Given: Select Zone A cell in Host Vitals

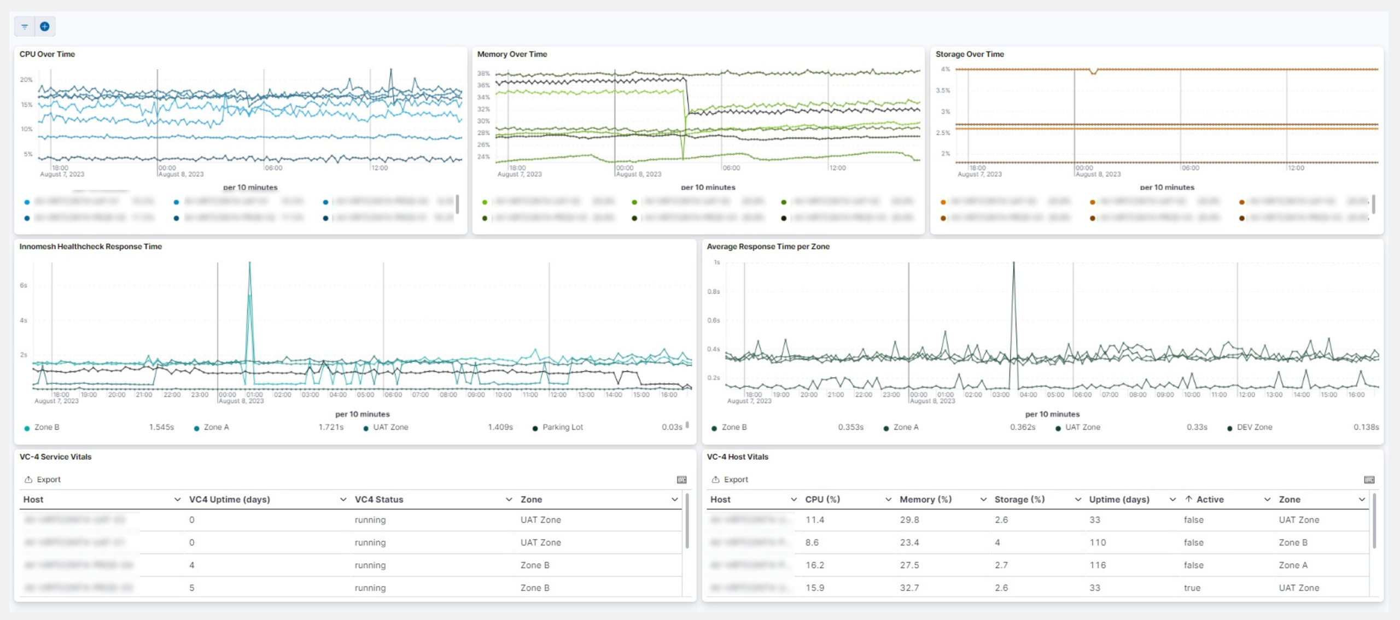Looking at the screenshot, I should coord(1293,565).
